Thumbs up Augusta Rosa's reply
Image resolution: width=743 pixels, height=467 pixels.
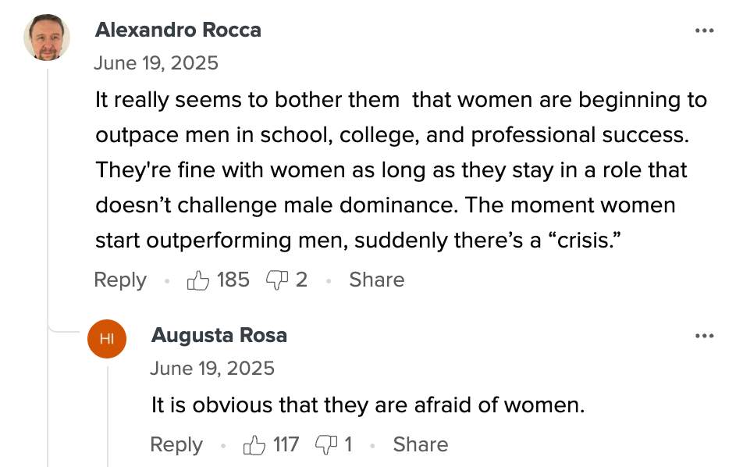(x=254, y=445)
